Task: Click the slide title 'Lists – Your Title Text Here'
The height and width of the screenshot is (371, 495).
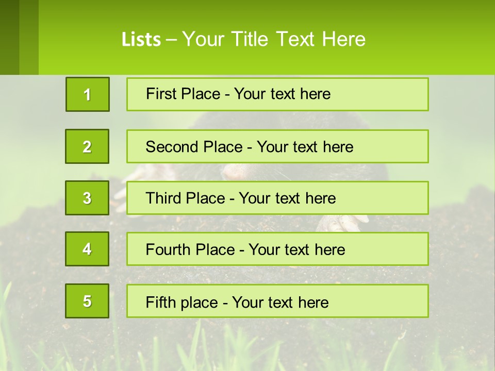Action: click(x=243, y=39)
